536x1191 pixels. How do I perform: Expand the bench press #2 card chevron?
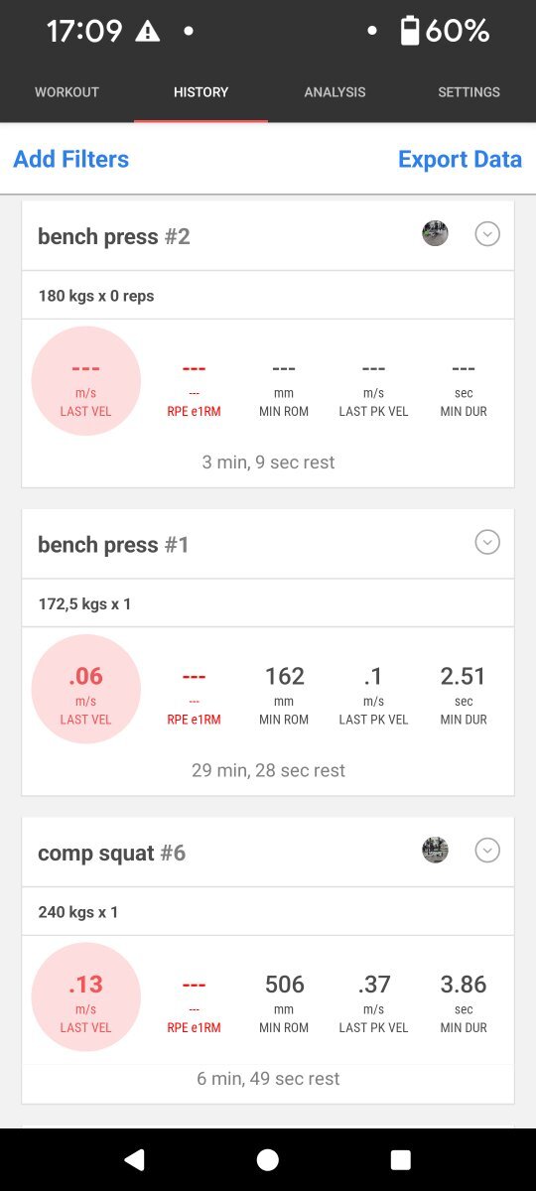pos(486,234)
